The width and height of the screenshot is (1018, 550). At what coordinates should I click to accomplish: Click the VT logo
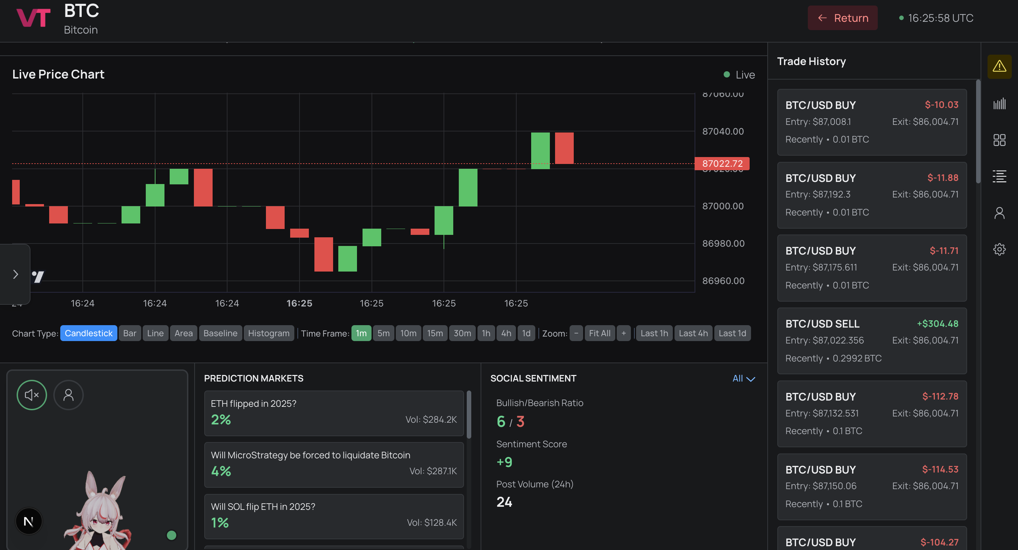(33, 18)
